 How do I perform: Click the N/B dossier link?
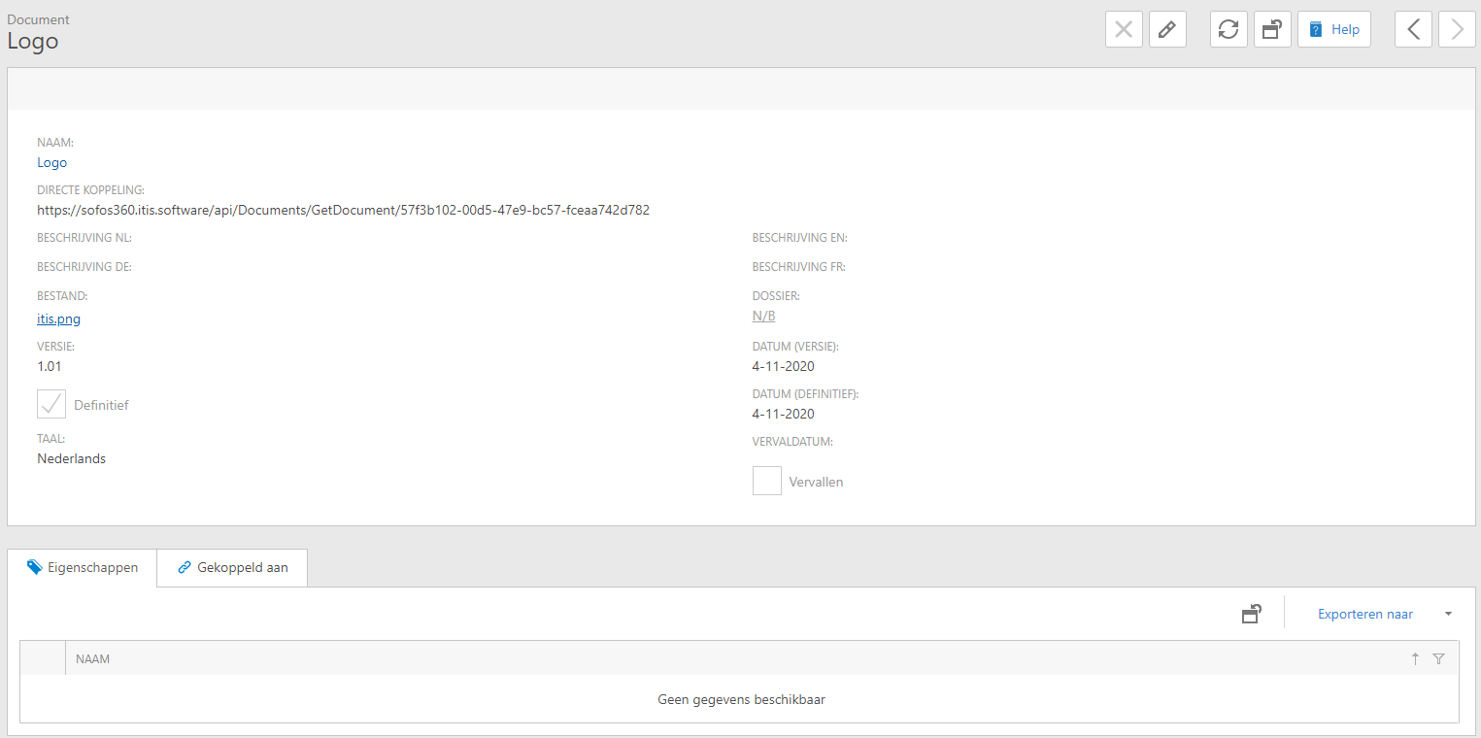pos(763,316)
